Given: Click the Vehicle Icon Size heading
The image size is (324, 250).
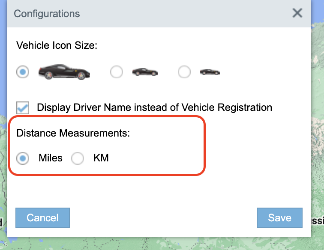Looking at the screenshot, I should 57,45.
